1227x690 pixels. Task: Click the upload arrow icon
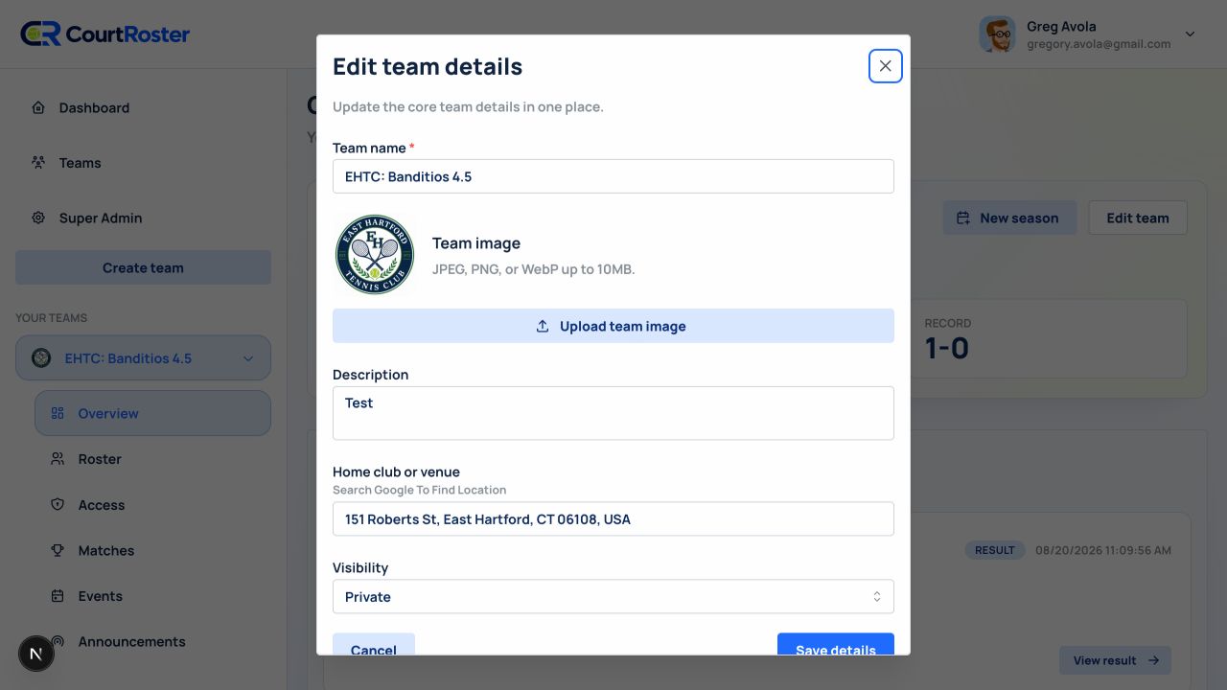pos(543,326)
